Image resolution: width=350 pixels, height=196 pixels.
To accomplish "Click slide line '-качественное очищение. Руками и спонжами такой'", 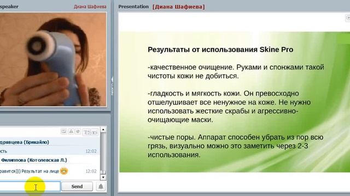I will (x=236, y=67).
